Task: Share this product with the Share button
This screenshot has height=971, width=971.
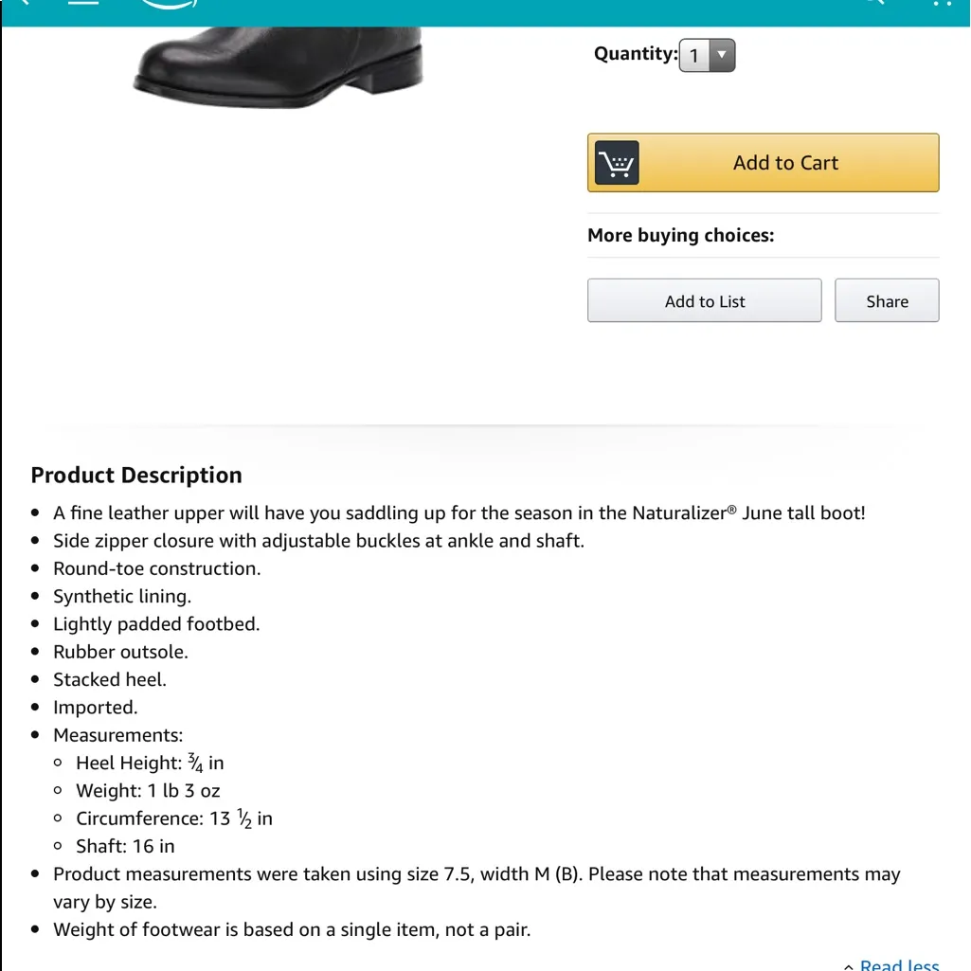Action: 887,301
